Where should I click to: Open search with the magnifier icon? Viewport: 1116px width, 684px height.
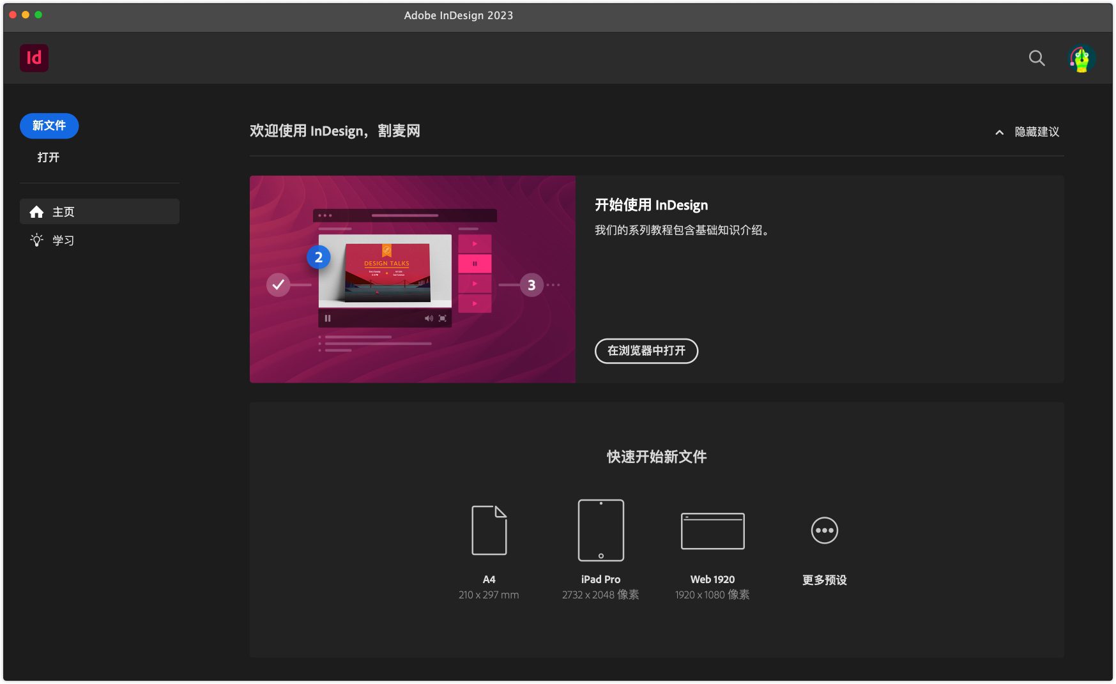point(1036,58)
